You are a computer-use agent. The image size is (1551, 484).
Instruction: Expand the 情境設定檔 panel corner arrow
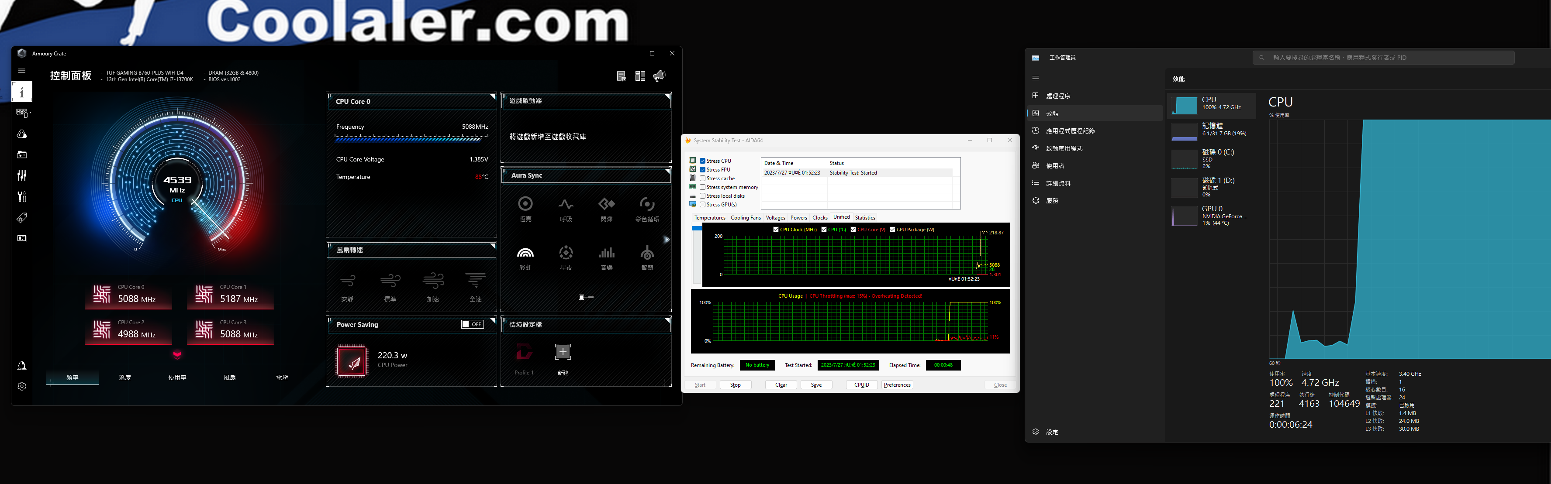coord(667,320)
